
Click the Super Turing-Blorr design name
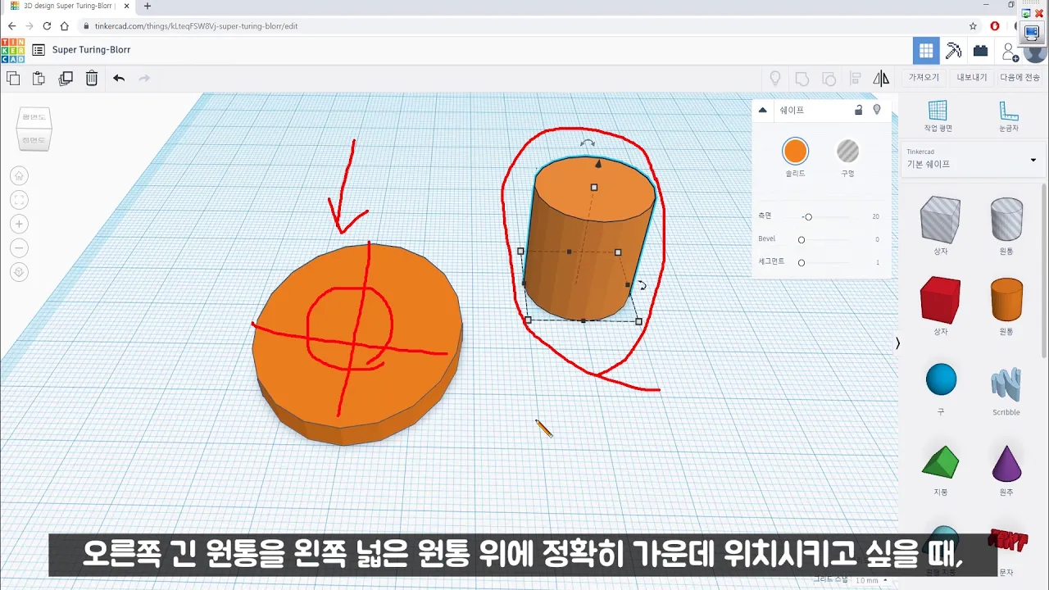tap(91, 50)
